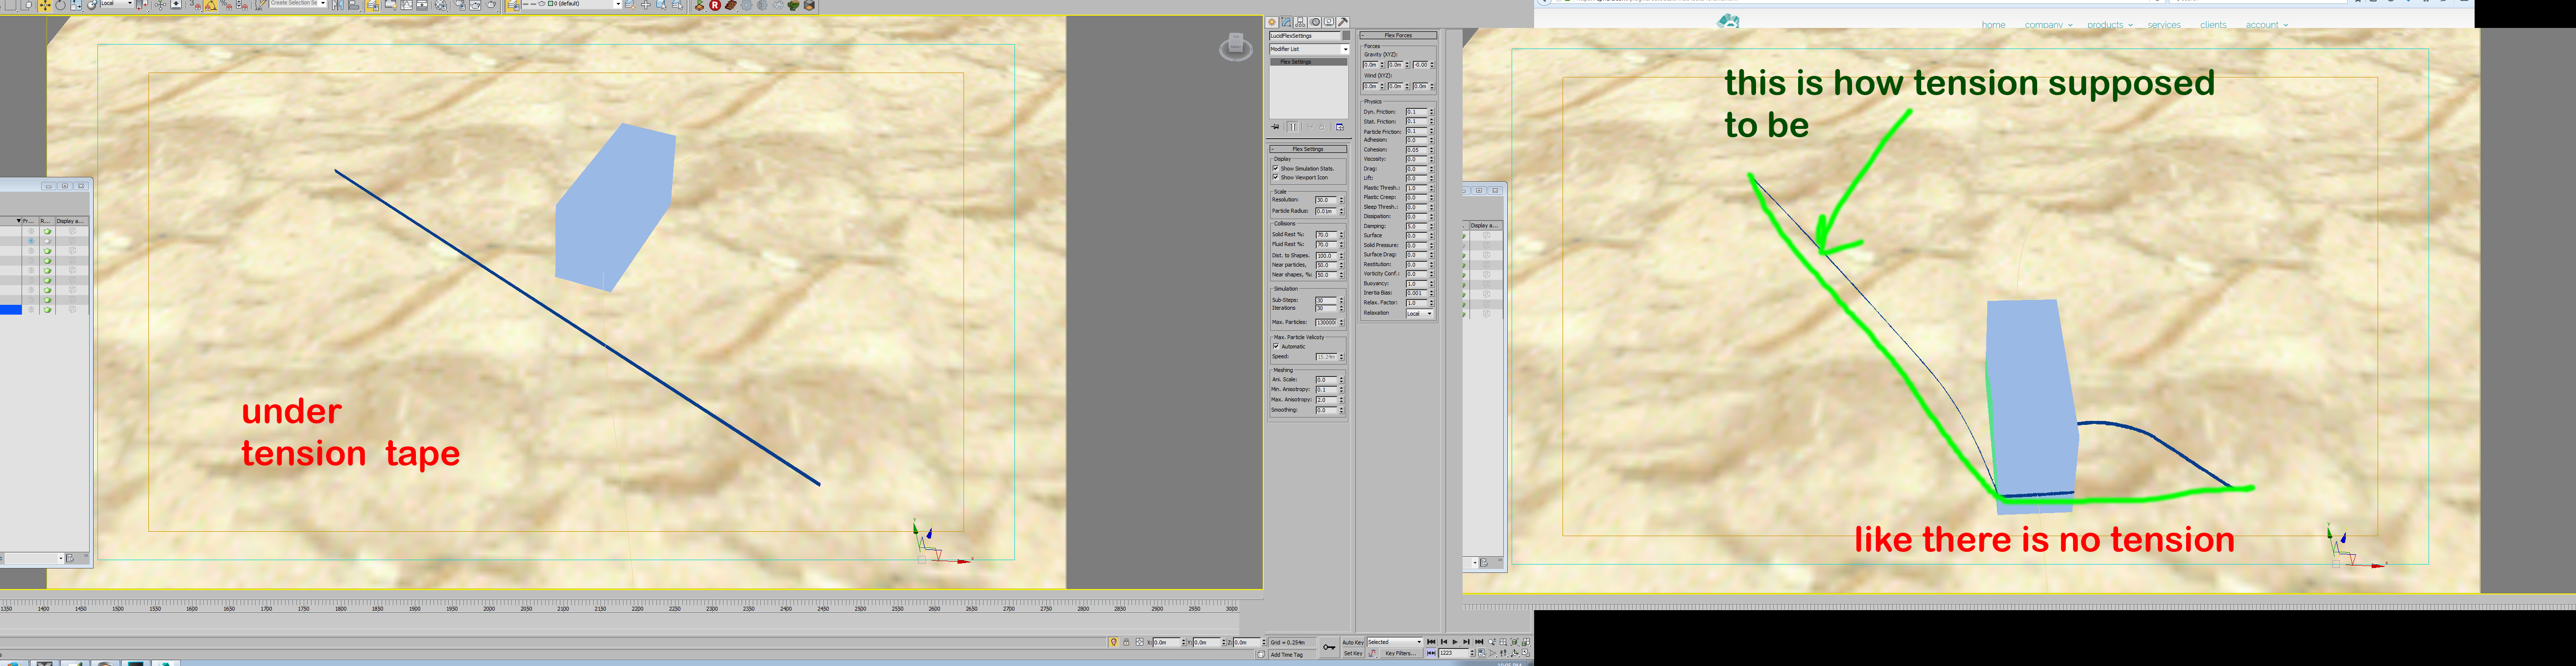This screenshot has height=666, width=2576.
Task: Click the Auto Key button
Action: (x=1352, y=642)
